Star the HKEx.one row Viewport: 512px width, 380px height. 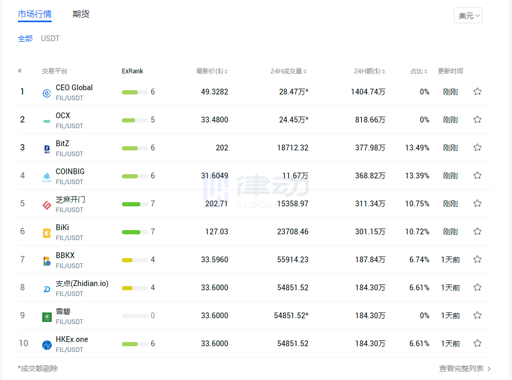coord(477,344)
